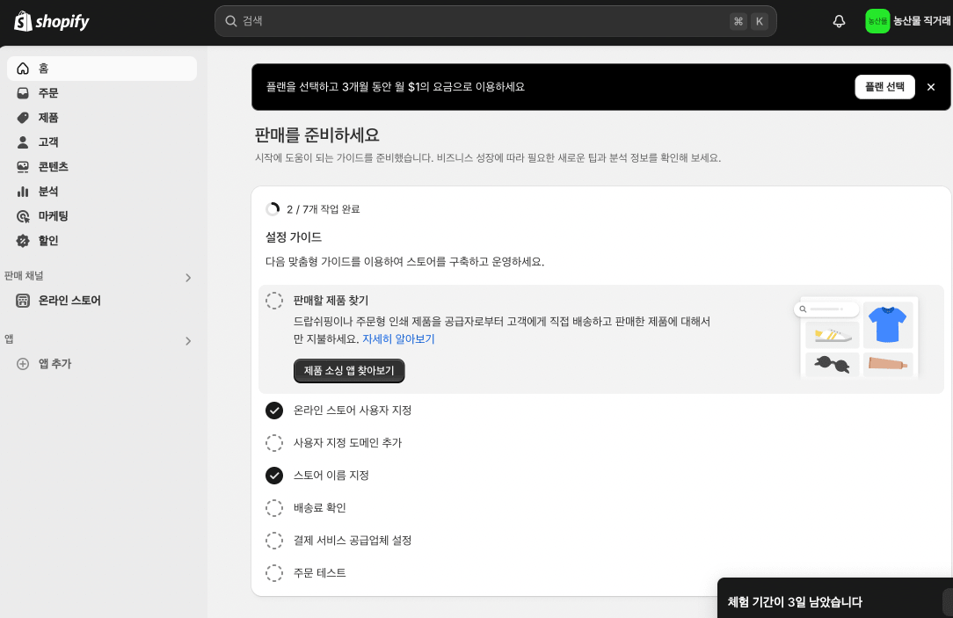Expand the 판매 채널 section chevron

tap(187, 278)
